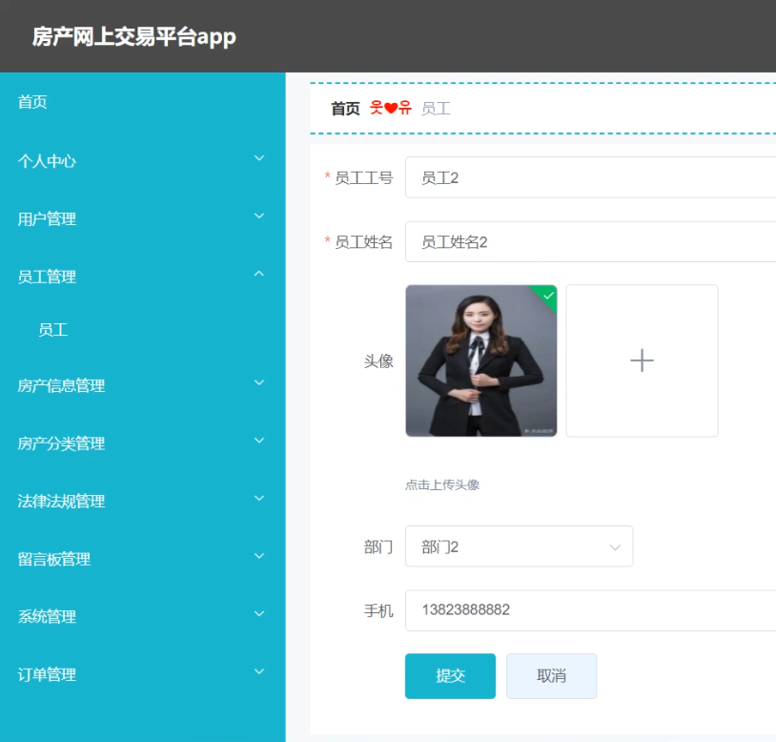Click the chevron next to 用户管理

(x=258, y=218)
